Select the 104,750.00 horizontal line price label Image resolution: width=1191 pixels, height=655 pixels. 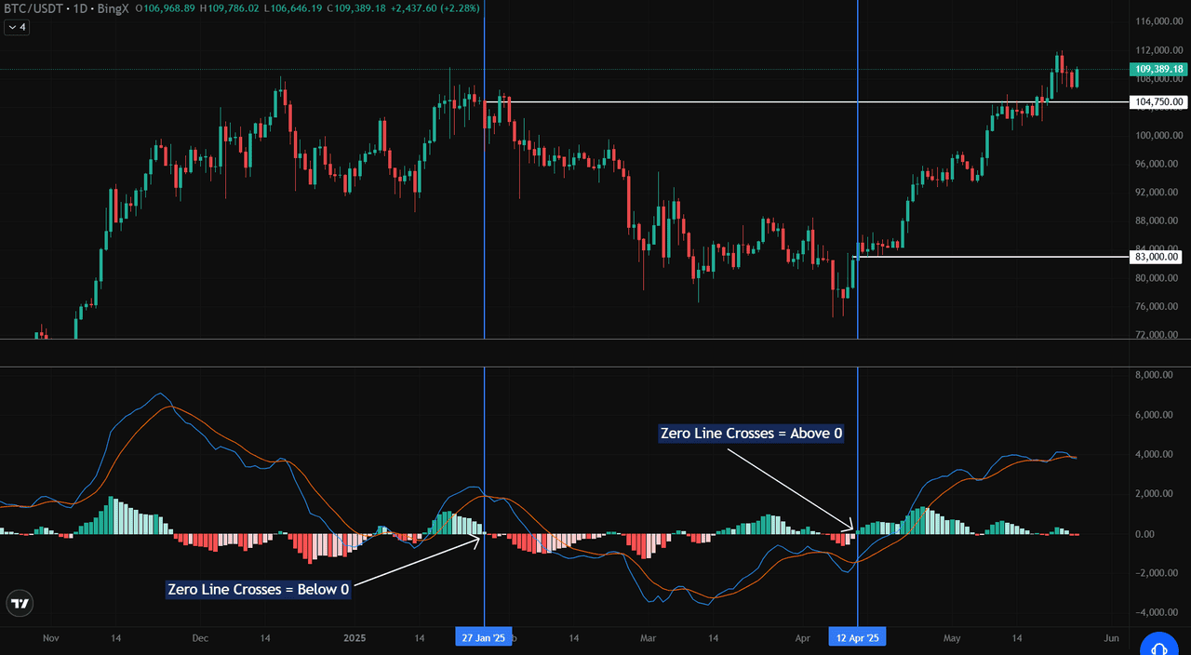1158,101
